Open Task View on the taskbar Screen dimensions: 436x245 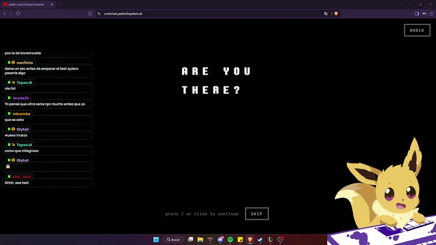pos(190,240)
